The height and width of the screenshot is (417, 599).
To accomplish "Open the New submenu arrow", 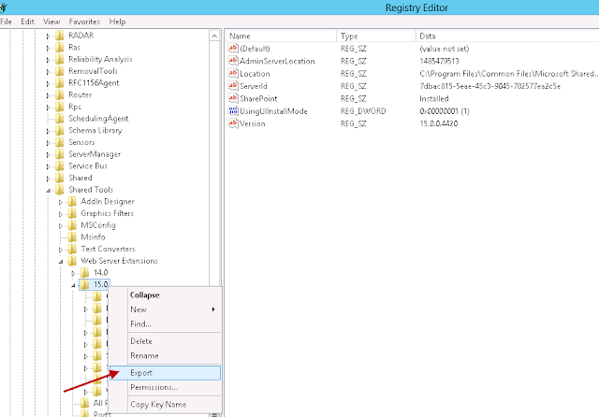I will pyautogui.click(x=213, y=309).
